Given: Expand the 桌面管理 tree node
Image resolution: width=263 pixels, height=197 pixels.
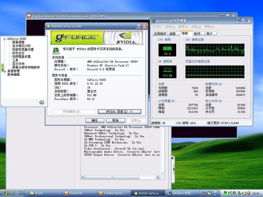Looking at the screenshot, I should click(5, 71).
